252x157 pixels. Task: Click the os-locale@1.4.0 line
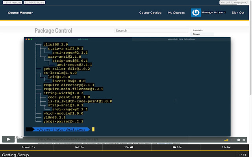point(60,73)
